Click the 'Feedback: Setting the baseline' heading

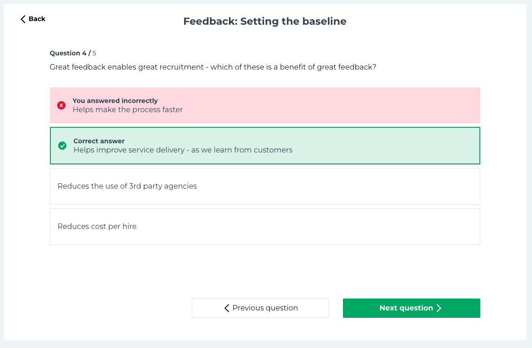[265, 21]
